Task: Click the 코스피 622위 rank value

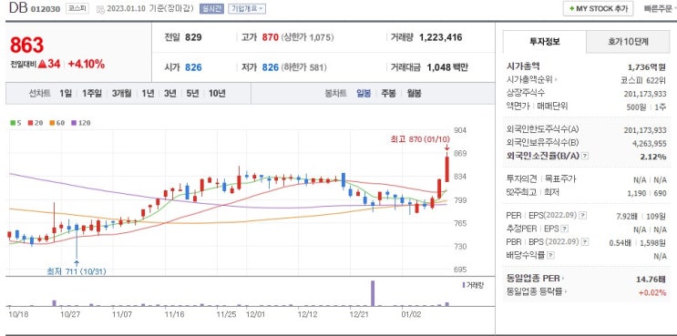Action: click(x=642, y=79)
